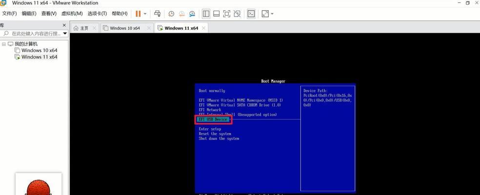Select Enter setup in Boot Manager
Image resolution: width=480 pixels, height=195 pixels.
[210, 129]
